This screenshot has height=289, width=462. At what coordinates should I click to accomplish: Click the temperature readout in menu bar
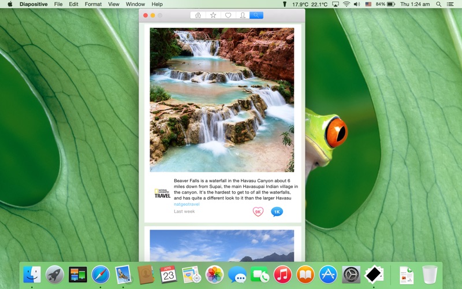click(310, 4)
